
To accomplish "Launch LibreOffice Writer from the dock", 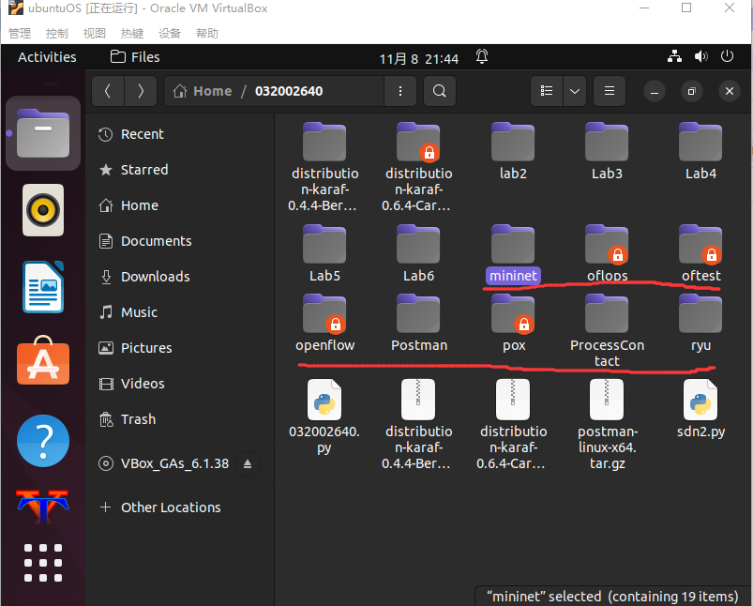I will 43,287.
